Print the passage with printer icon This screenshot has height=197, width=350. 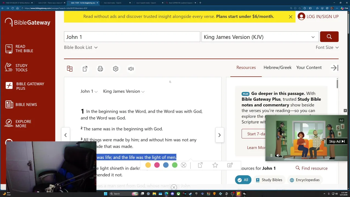[x=100, y=69]
